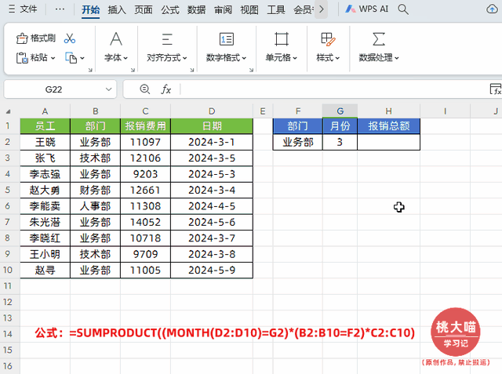Open number format group dialog launcher
Screen dimensions: 502x374
[251, 70]
